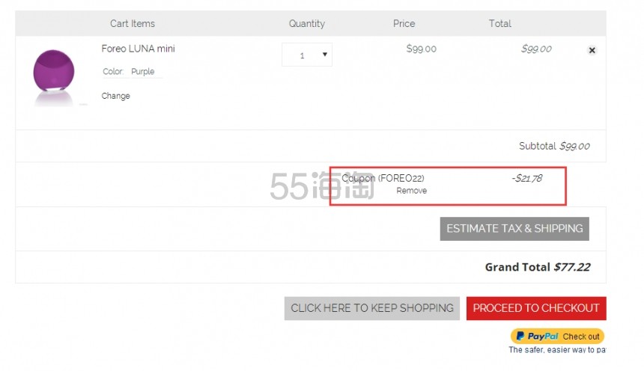Click the Foreo LUNA mini product thumbnail

click(54, 77)
